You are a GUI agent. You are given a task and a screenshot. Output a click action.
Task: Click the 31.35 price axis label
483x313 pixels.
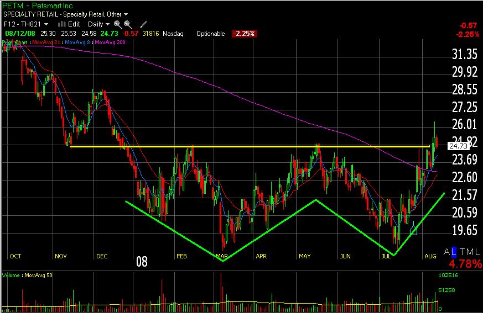tap(465, 54)
